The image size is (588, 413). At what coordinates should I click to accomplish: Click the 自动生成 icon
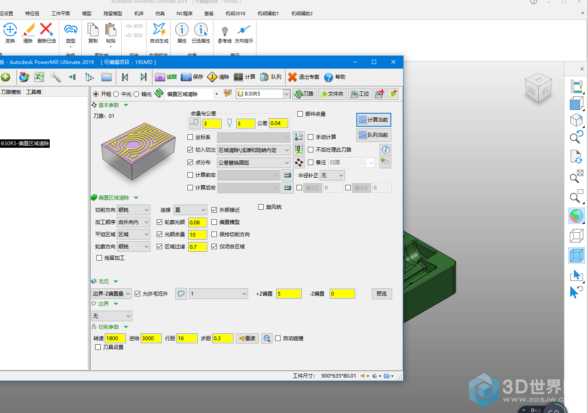point(159,30)
